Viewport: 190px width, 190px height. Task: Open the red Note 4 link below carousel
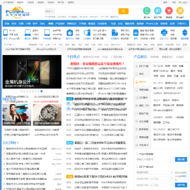(x=46, y=102)
